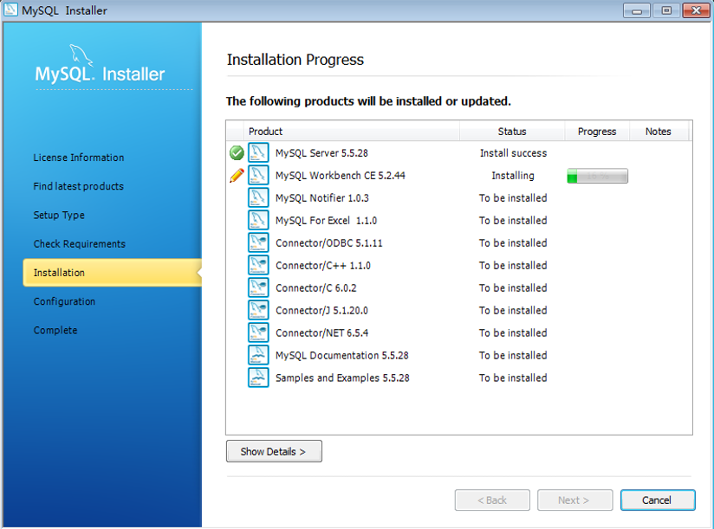Click the MySQL Server 5.5.28 product icon
The height and width of the screenshot is (529, 714).
click(258, 153)
